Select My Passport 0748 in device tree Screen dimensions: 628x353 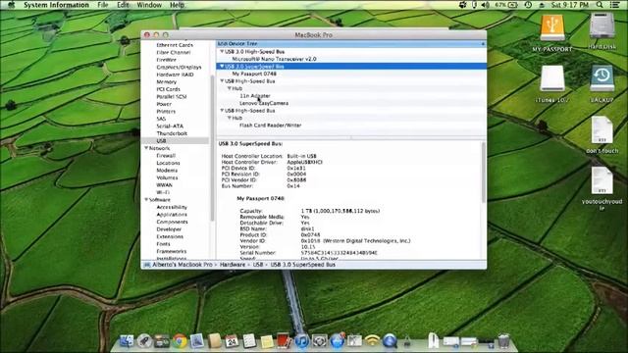[x=254, y=74]
